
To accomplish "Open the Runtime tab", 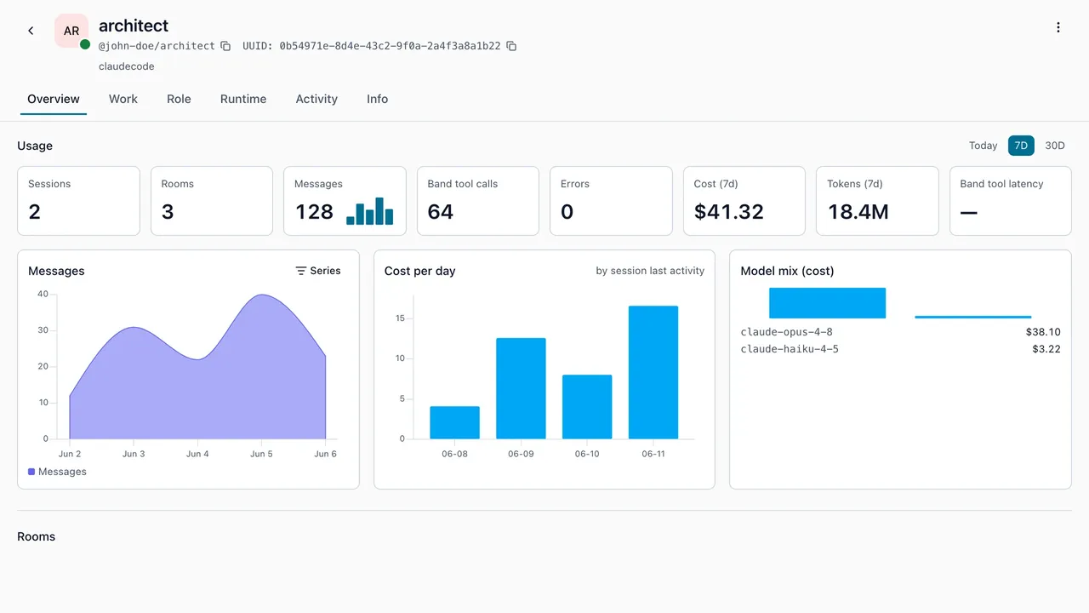I will pos(243,99).
